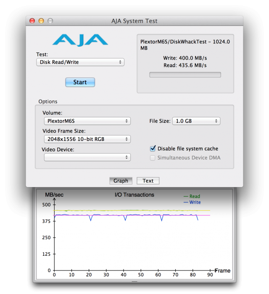The height and width of the screenshot is (294, 269).
Task: Switch to the Text tab
Action: (148, 181)
